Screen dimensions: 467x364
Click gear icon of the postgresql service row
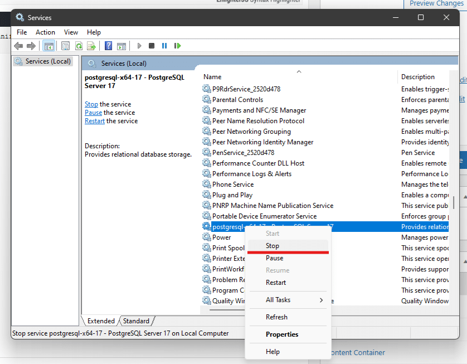[x=206, y=226]
